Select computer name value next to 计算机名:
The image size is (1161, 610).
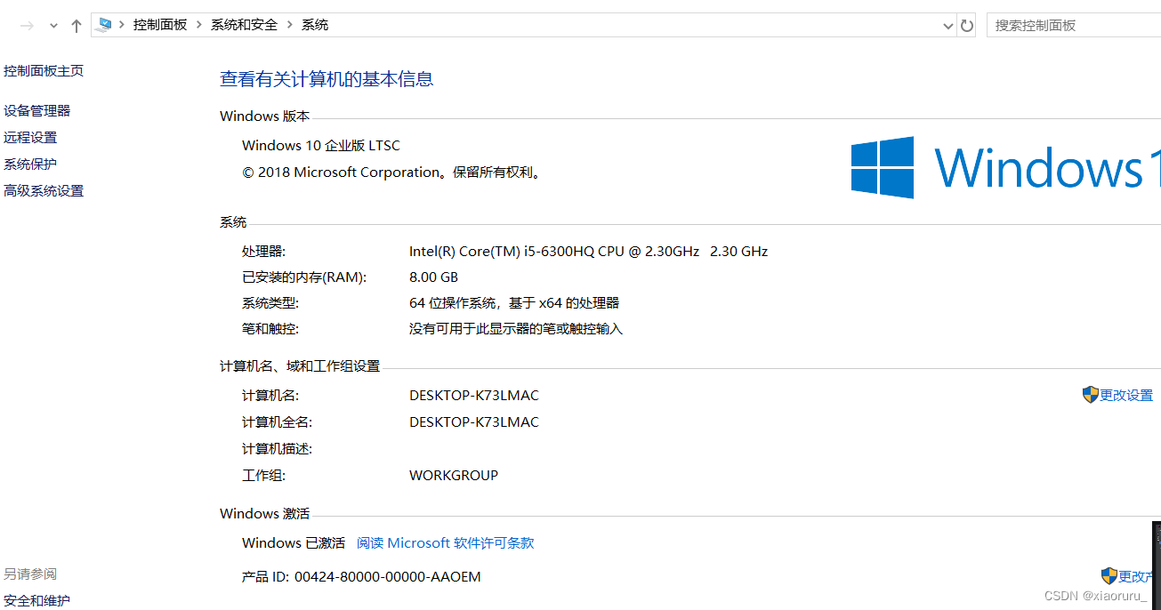474,396
